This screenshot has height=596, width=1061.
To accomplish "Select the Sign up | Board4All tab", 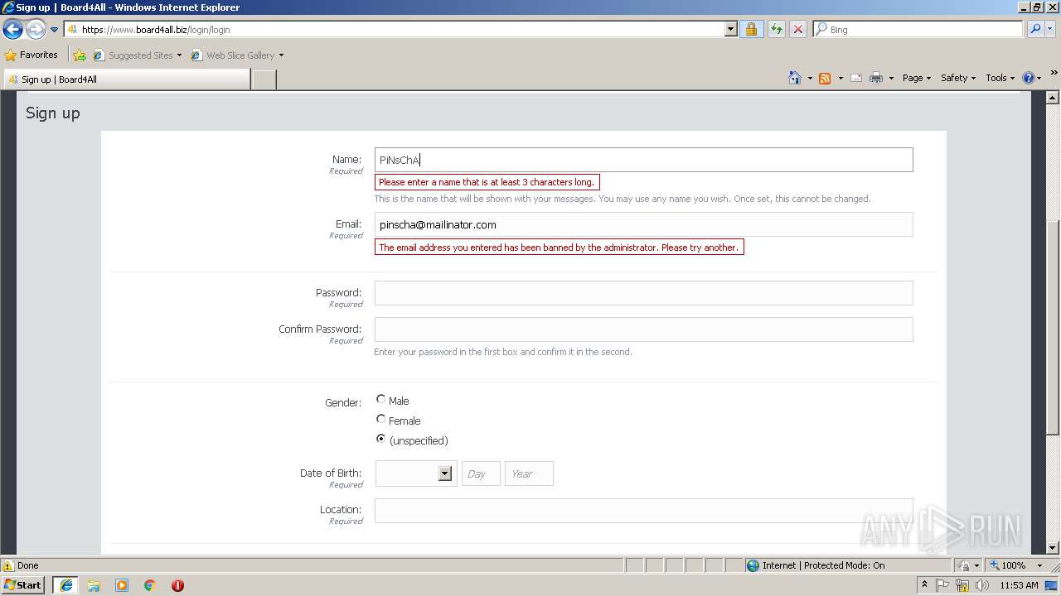I will tap(126, 79).
